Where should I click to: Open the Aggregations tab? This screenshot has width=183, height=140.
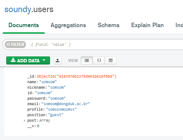[x=68, y=25]
